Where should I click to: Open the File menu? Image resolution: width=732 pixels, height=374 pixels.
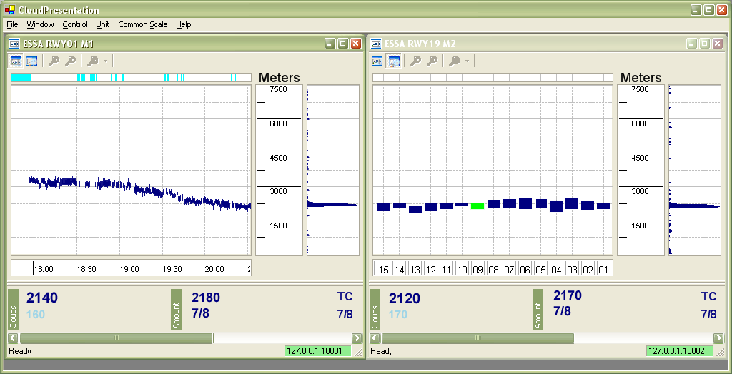[13, 24]
